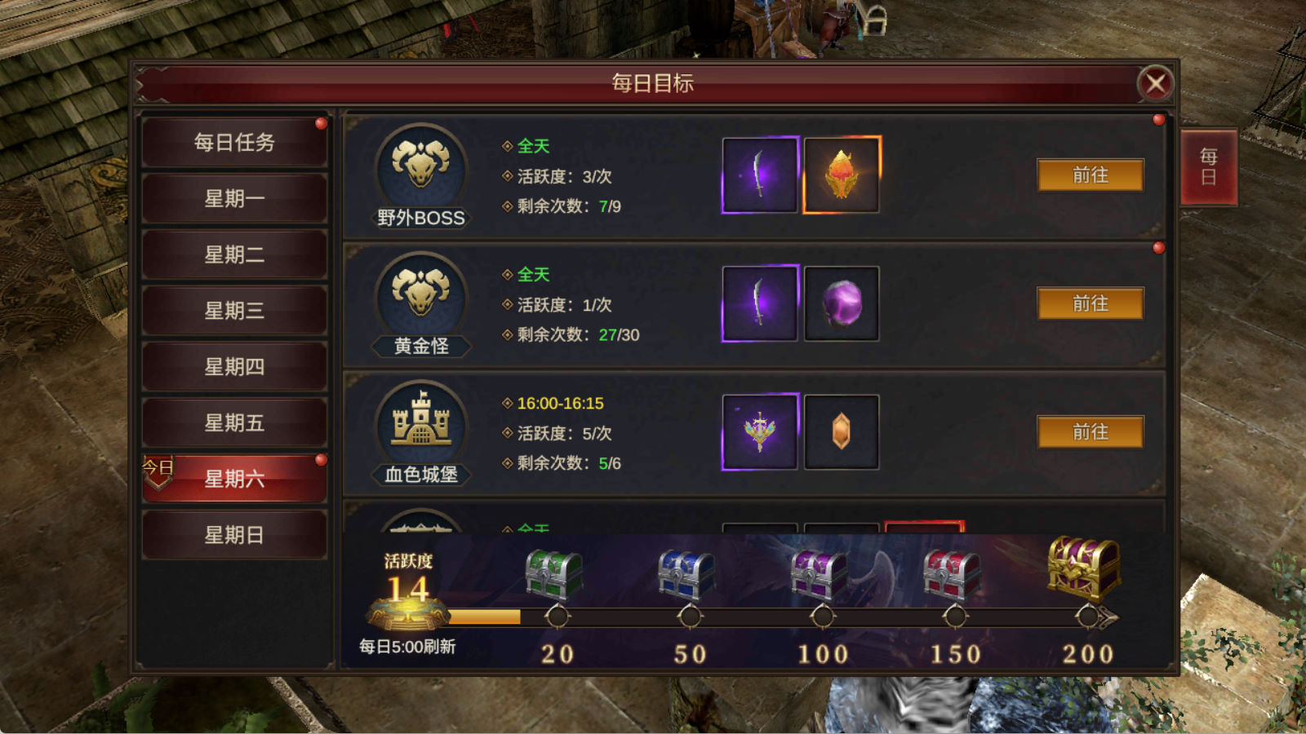Click the 黄金怪 golden monster icon
The width and height of the screenshot is (1306, 734).
[x=421, y=298]
